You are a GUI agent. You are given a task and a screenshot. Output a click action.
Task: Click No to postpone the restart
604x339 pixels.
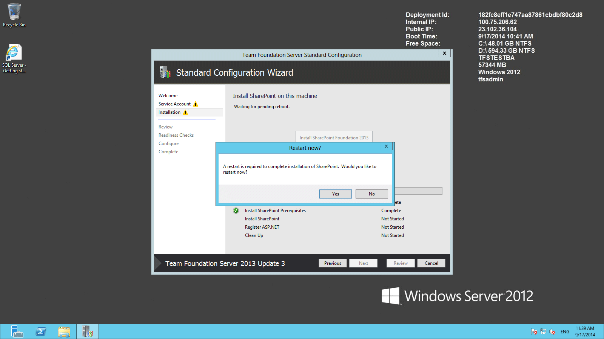(371, 194)
